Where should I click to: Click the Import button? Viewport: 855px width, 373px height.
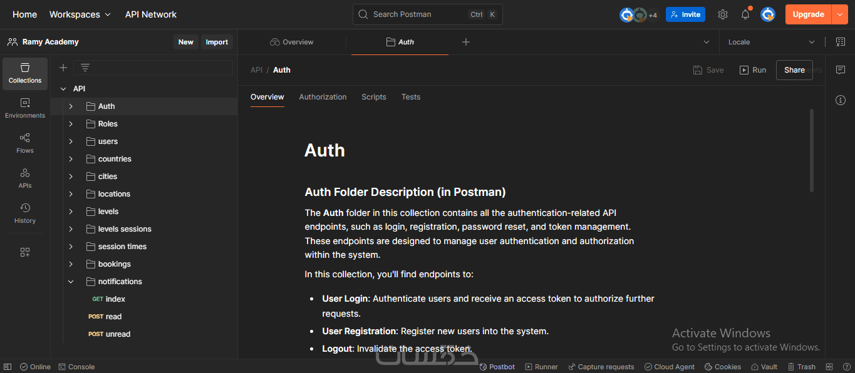217,42
